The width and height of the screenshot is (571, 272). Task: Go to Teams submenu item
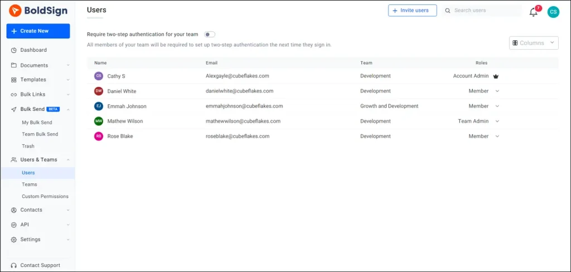coord(30,184)
